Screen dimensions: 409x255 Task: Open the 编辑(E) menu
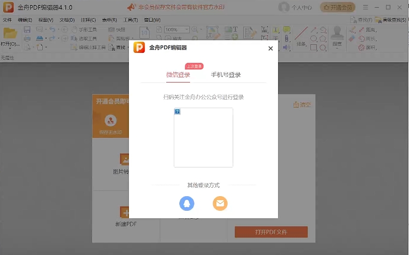[x=25, y=20]
